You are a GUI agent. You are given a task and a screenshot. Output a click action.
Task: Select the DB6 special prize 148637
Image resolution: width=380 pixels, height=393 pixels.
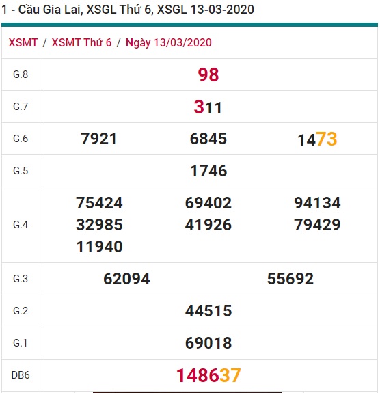click(208, 375)
